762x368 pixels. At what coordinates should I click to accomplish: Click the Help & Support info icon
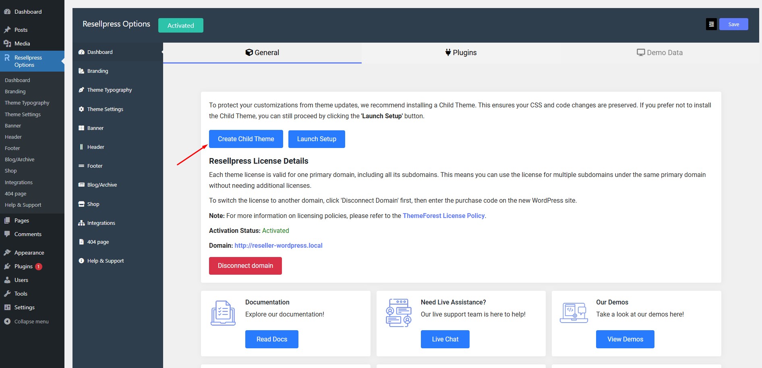coord(81,261)
